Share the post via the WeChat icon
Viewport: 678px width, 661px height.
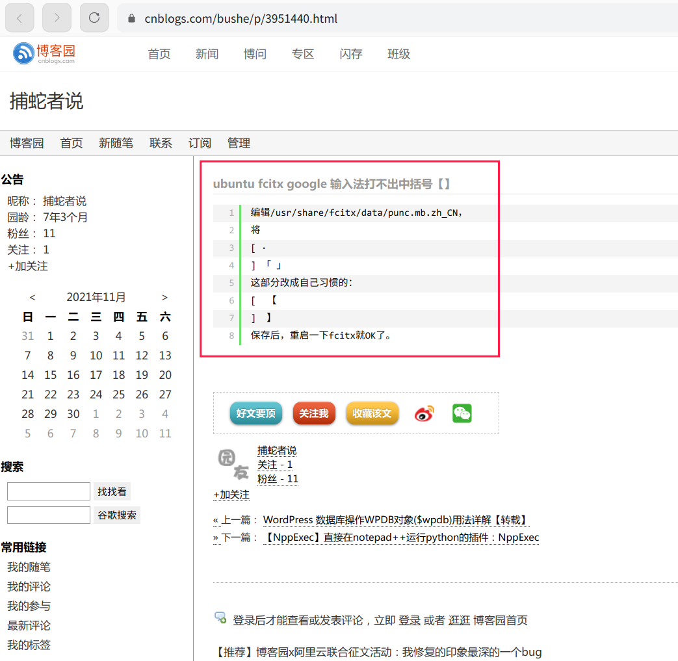coord(462,413)
